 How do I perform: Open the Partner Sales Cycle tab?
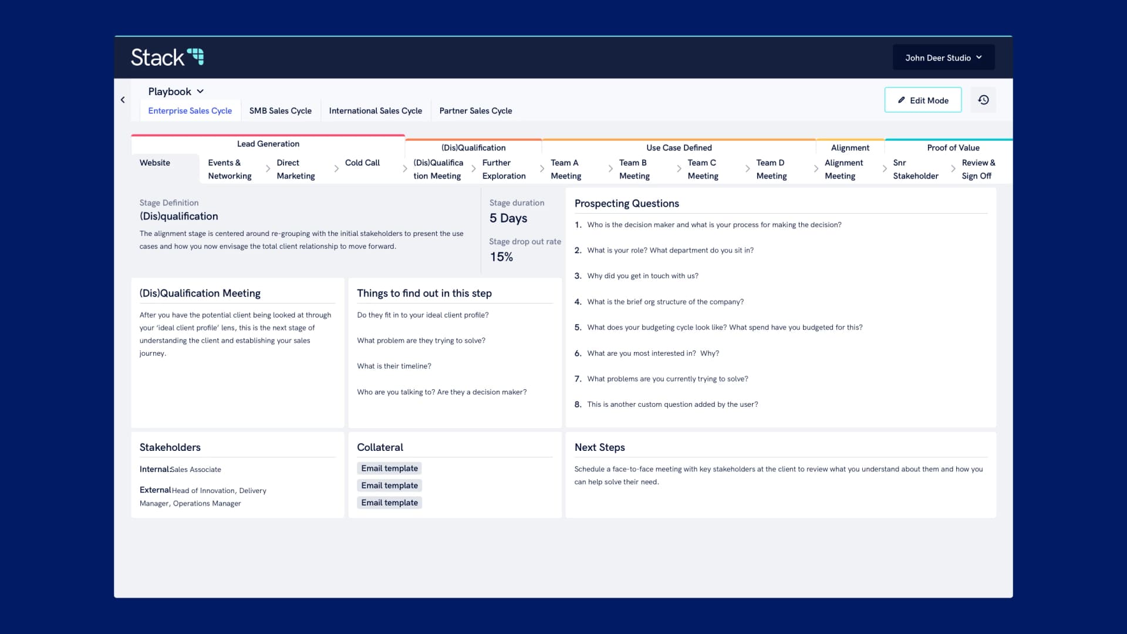[476, 110]
